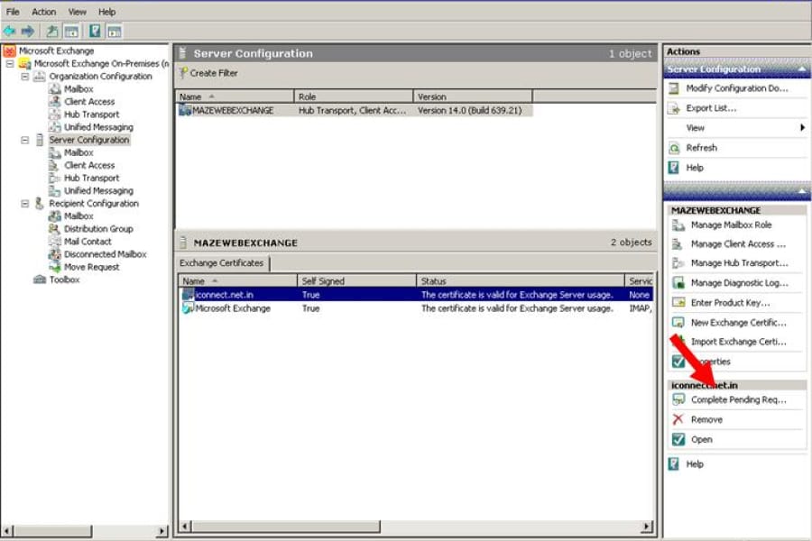Select Mail Contact in tree

pos(88,242)
